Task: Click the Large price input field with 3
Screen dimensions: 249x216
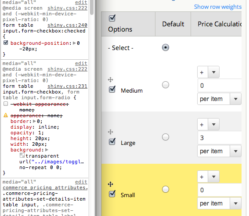Action: tap(220, 138)
